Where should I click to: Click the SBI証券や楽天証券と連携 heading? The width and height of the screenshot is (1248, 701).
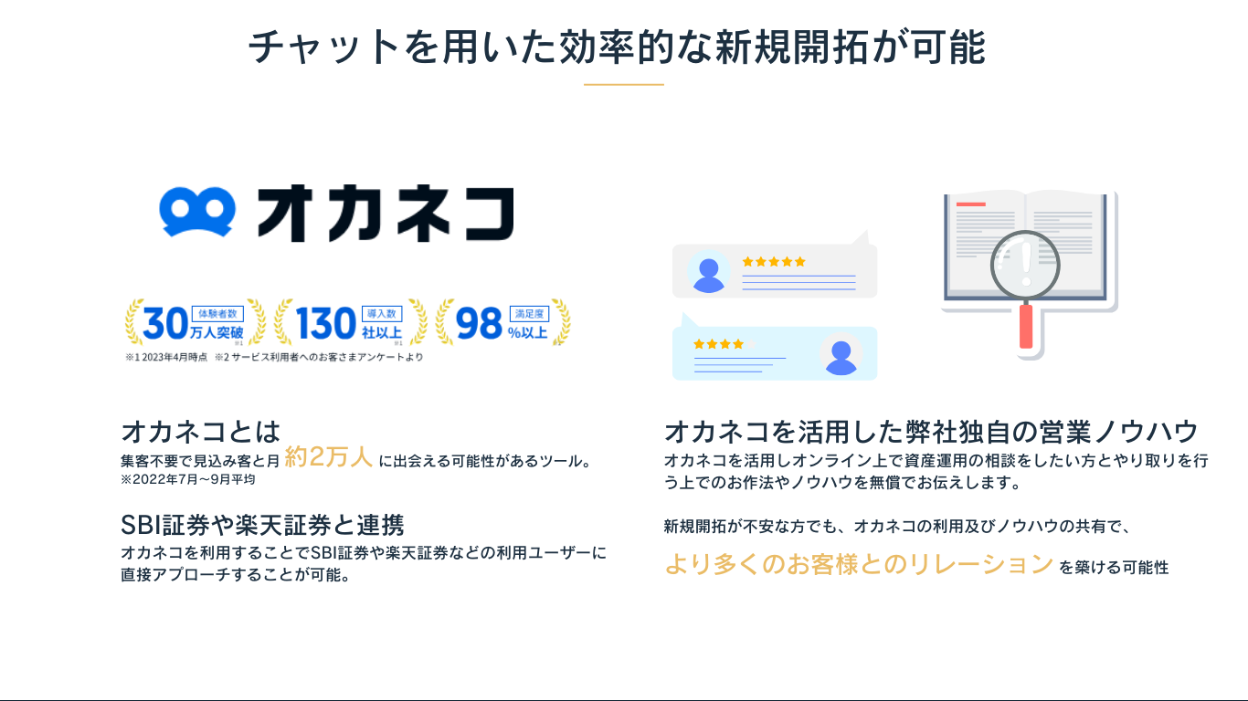point(262,526)
